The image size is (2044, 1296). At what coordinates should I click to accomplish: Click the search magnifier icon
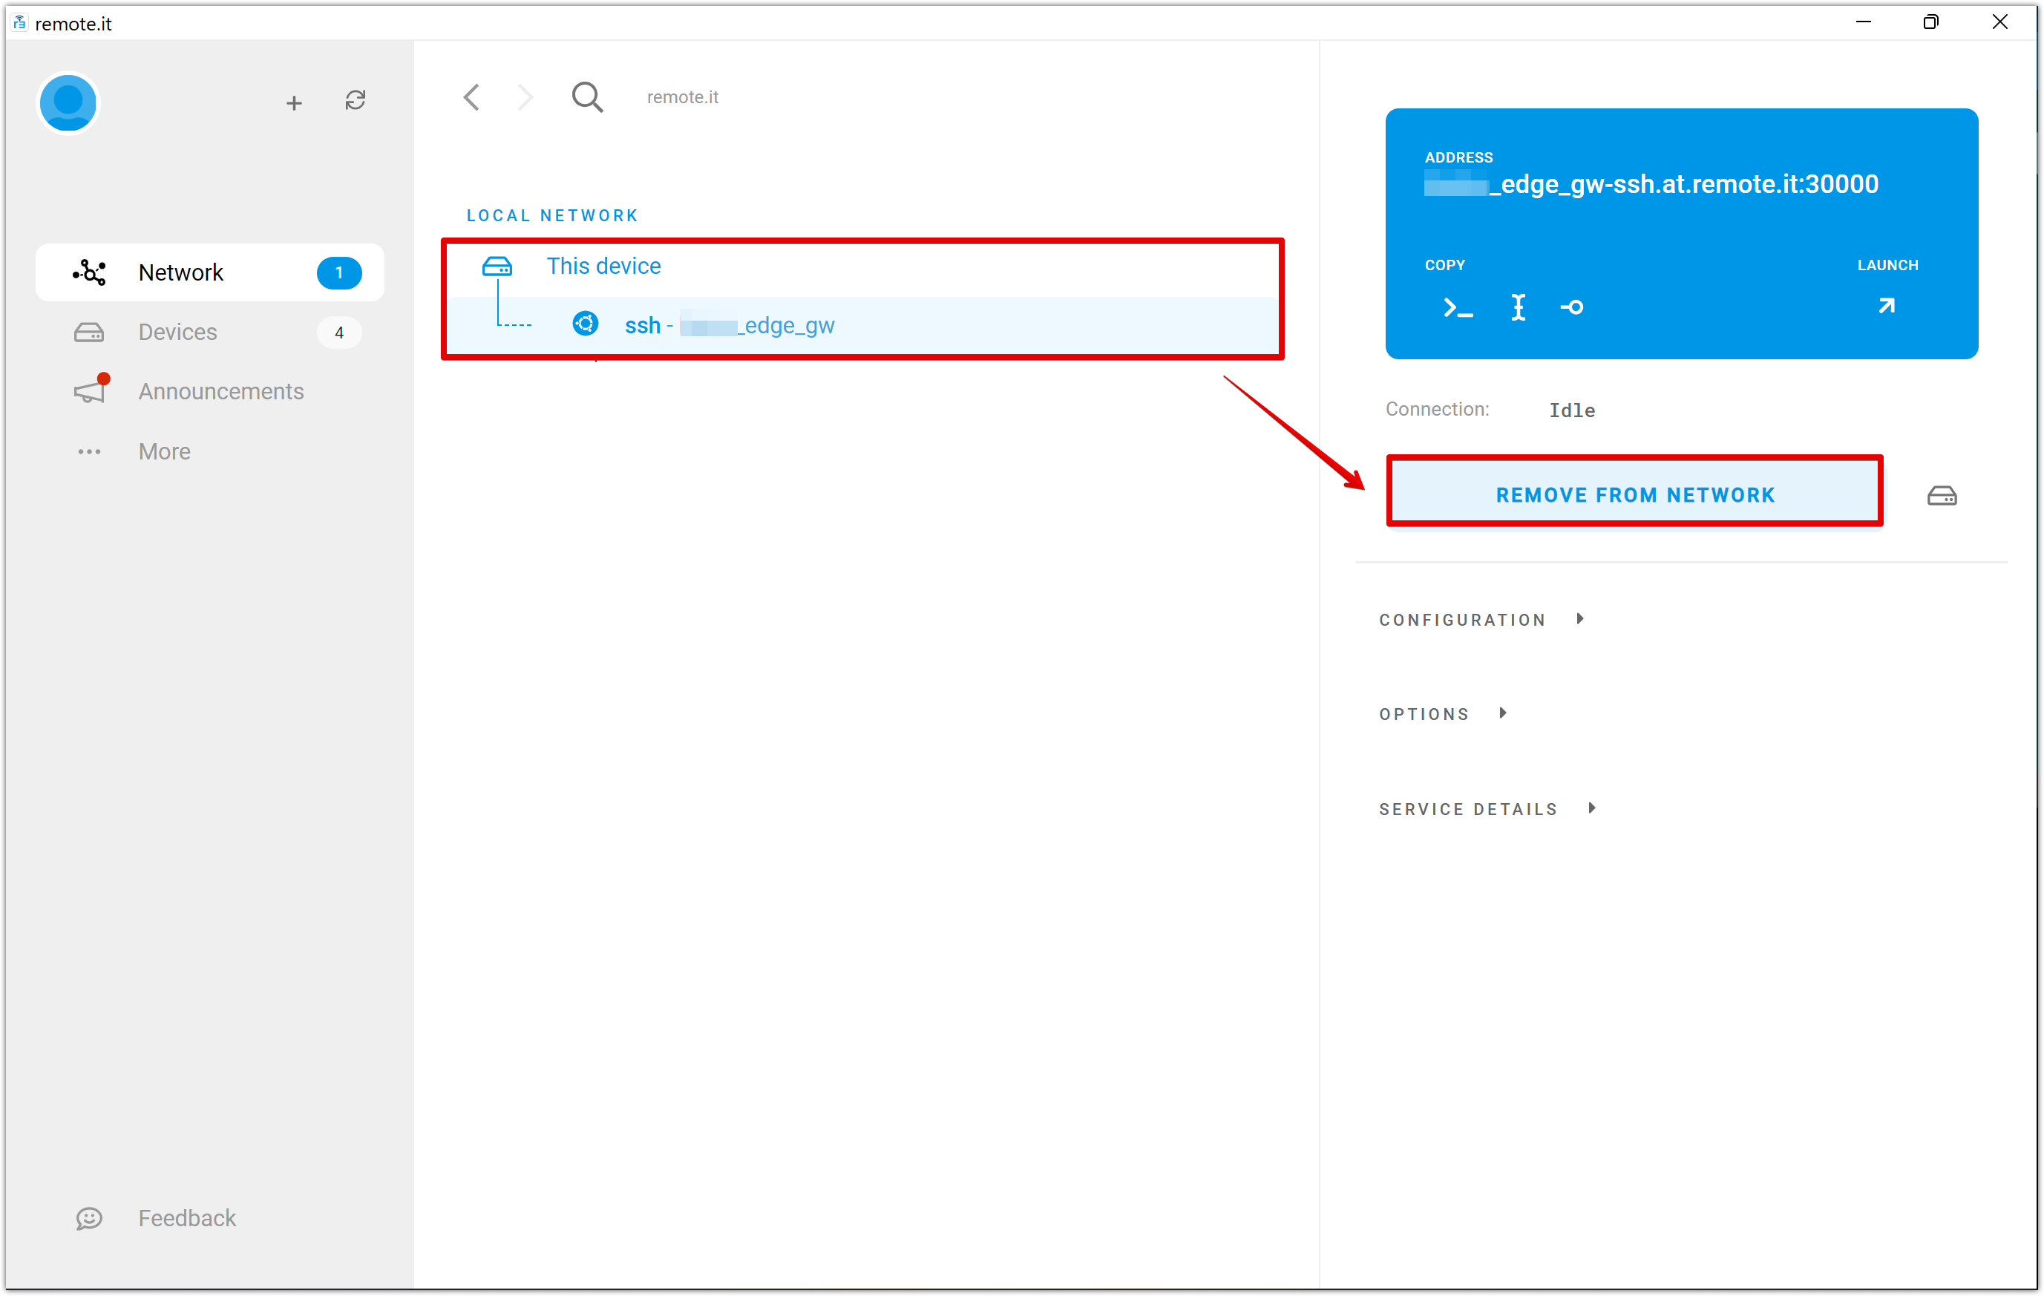click(x=586, y=96)
